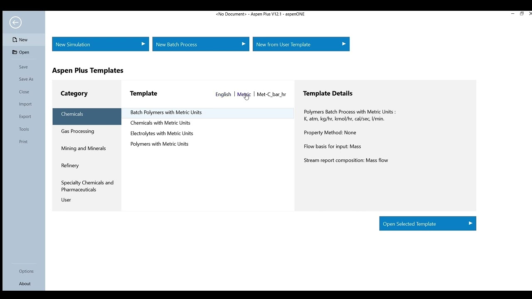Open the About page
Image resolution: width=532 pixels, height=299 pixels.
pos(25,284)
